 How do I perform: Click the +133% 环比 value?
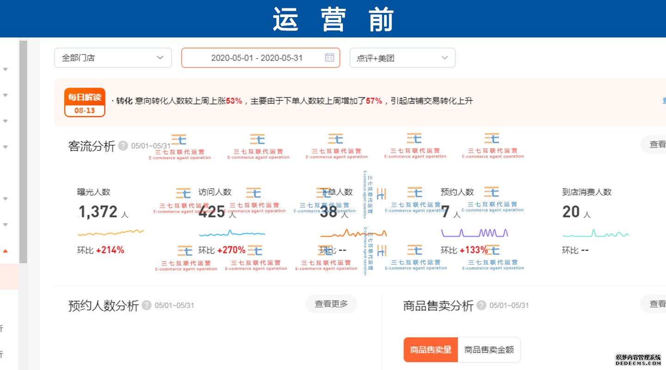[x=474, y=250]
